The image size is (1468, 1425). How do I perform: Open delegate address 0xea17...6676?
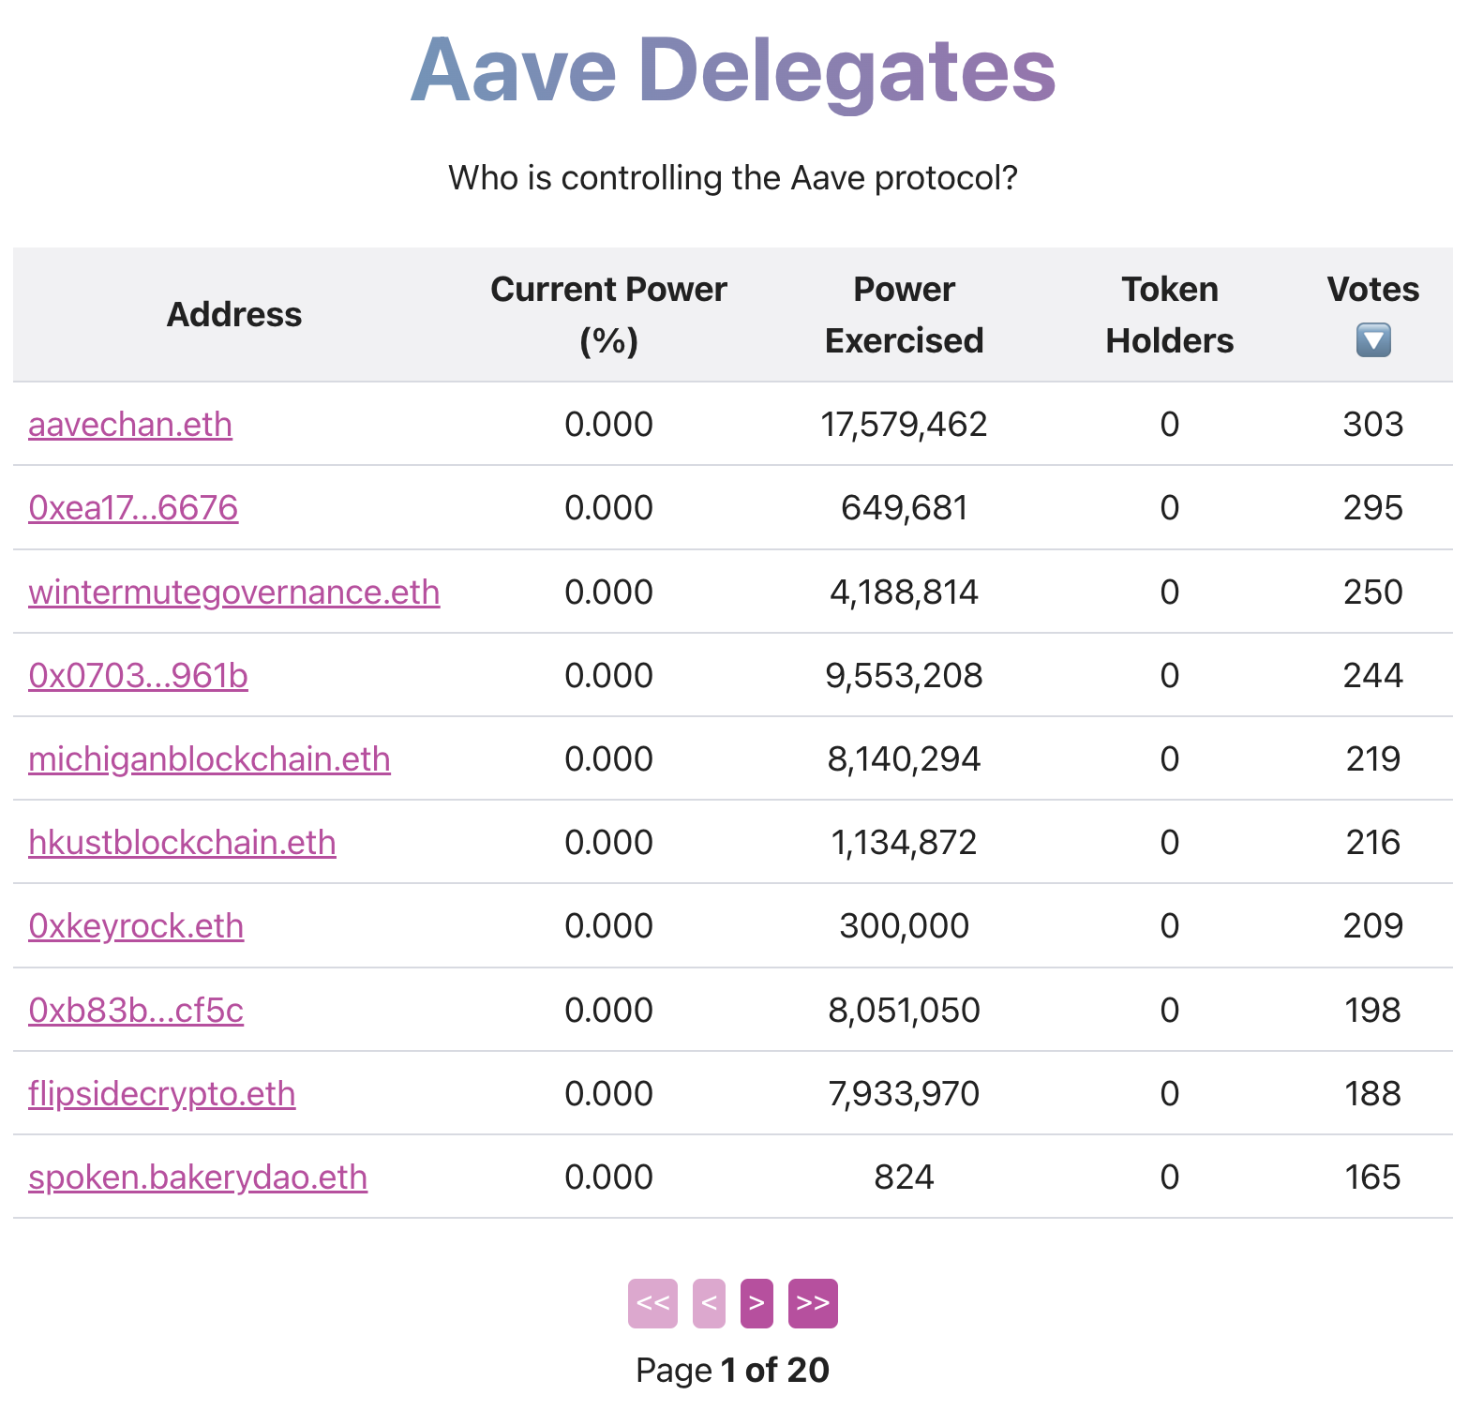pos(133,508)
